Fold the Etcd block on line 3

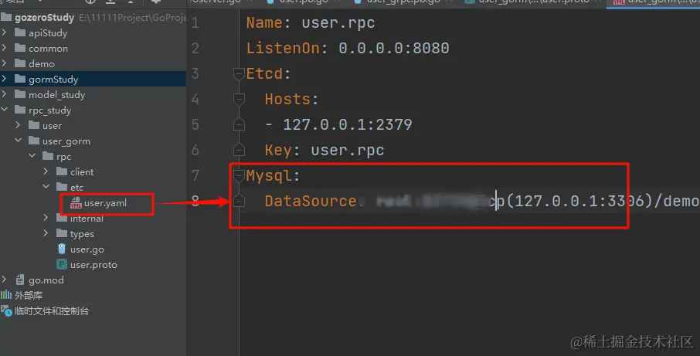pos(240,73)
